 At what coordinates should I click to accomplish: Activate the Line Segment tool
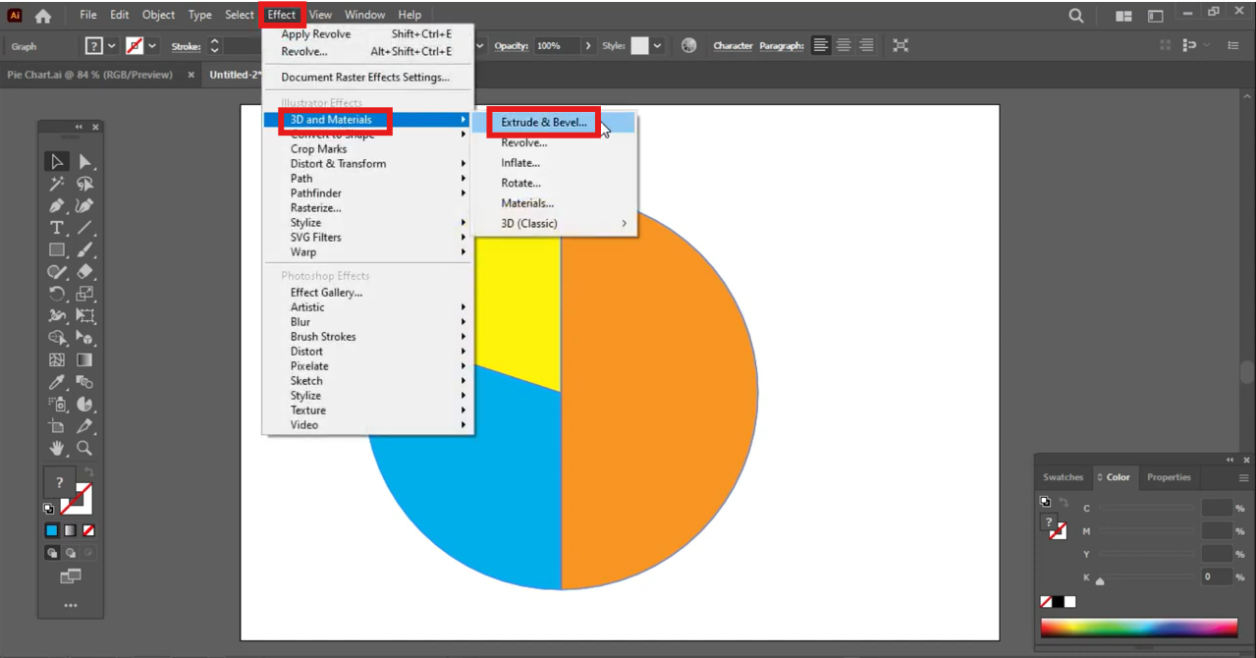85,228
